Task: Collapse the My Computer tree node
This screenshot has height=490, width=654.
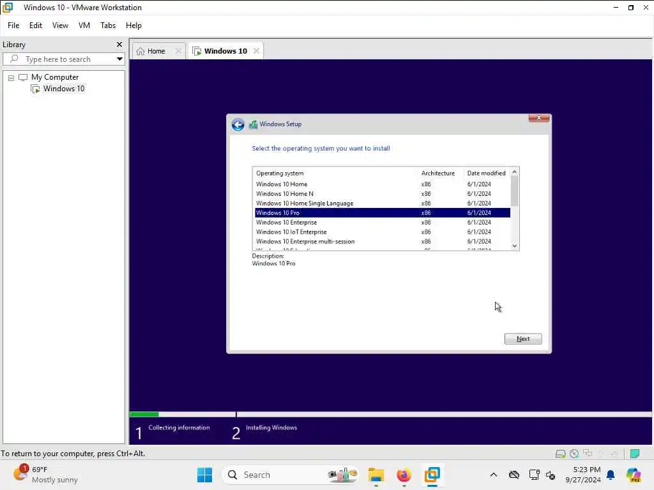Action: tap(11, 77)
